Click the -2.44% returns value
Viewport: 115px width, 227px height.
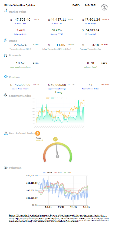(x=20, y=30)
